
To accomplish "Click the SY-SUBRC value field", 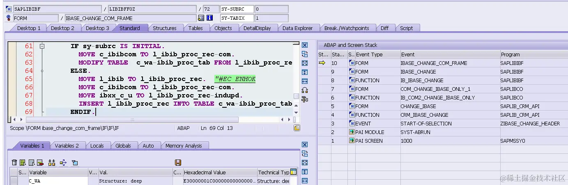I will point(271,9).
